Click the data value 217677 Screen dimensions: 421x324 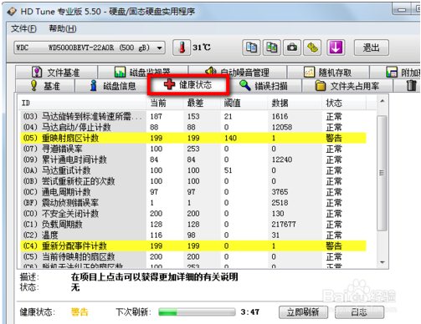click(x=284, y=225)
